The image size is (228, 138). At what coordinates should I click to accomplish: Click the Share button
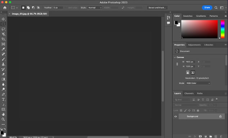click(207, 8)
